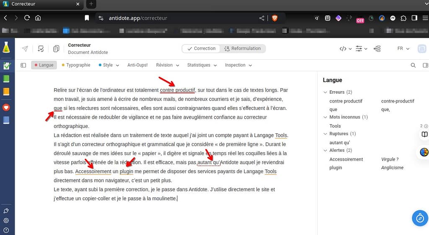Viewport: 429px width, 235px height.
Task: Select the Typographie filter tab
Action: [76, 65]
